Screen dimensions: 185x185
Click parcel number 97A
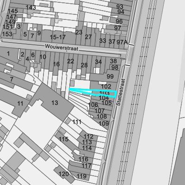coord(122,42)
